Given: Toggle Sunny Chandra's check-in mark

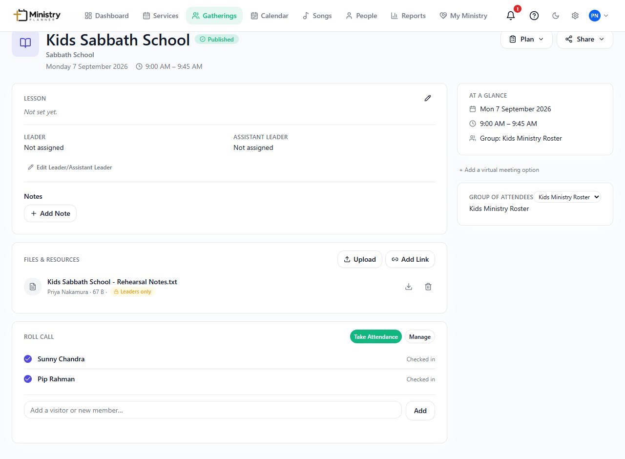Looking at the screenshot, I should click(x=28, y=359).
